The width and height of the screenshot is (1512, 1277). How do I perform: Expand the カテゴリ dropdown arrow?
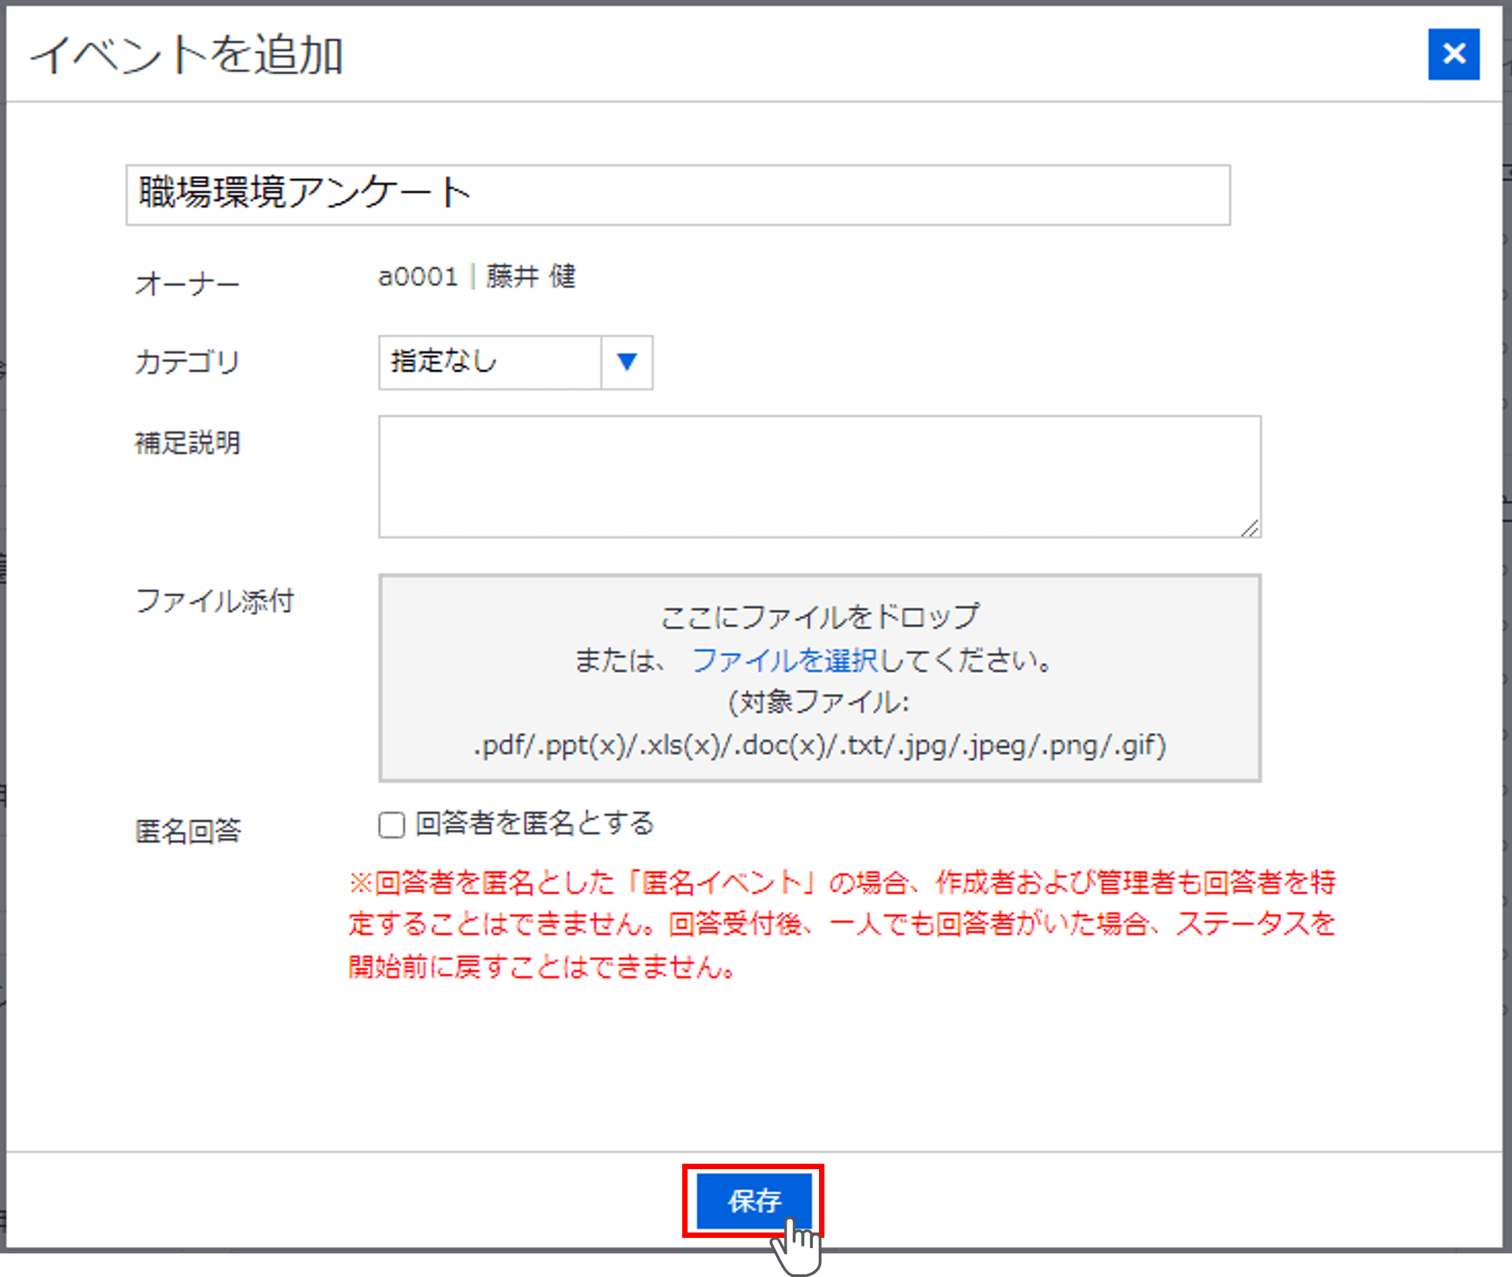tap(626, 362)
